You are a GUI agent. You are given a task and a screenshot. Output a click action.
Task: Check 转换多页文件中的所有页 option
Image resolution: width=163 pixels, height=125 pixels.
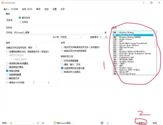[x=62, y=51]
